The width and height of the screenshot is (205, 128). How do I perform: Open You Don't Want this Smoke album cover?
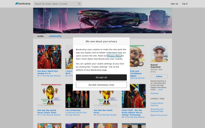pyautogui.click(x=49, y=57)
